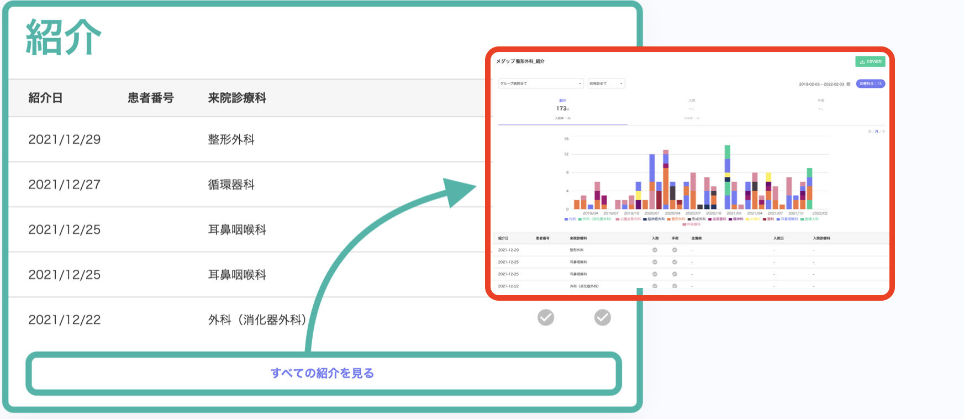Click 主傷病 column header in detail table

click(x=697, y=238)
